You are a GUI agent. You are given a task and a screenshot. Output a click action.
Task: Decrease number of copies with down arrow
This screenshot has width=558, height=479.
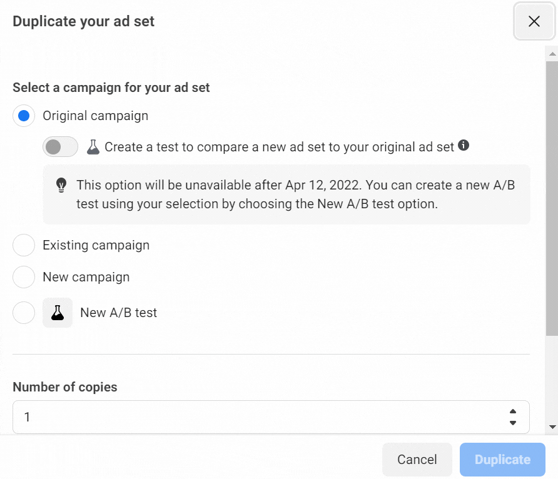pyautogui.click(x=513, y=423)
